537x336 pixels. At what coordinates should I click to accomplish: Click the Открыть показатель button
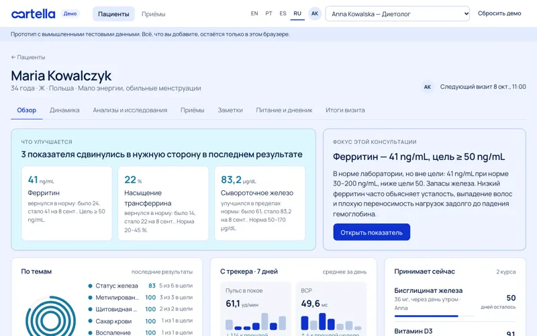372,232
